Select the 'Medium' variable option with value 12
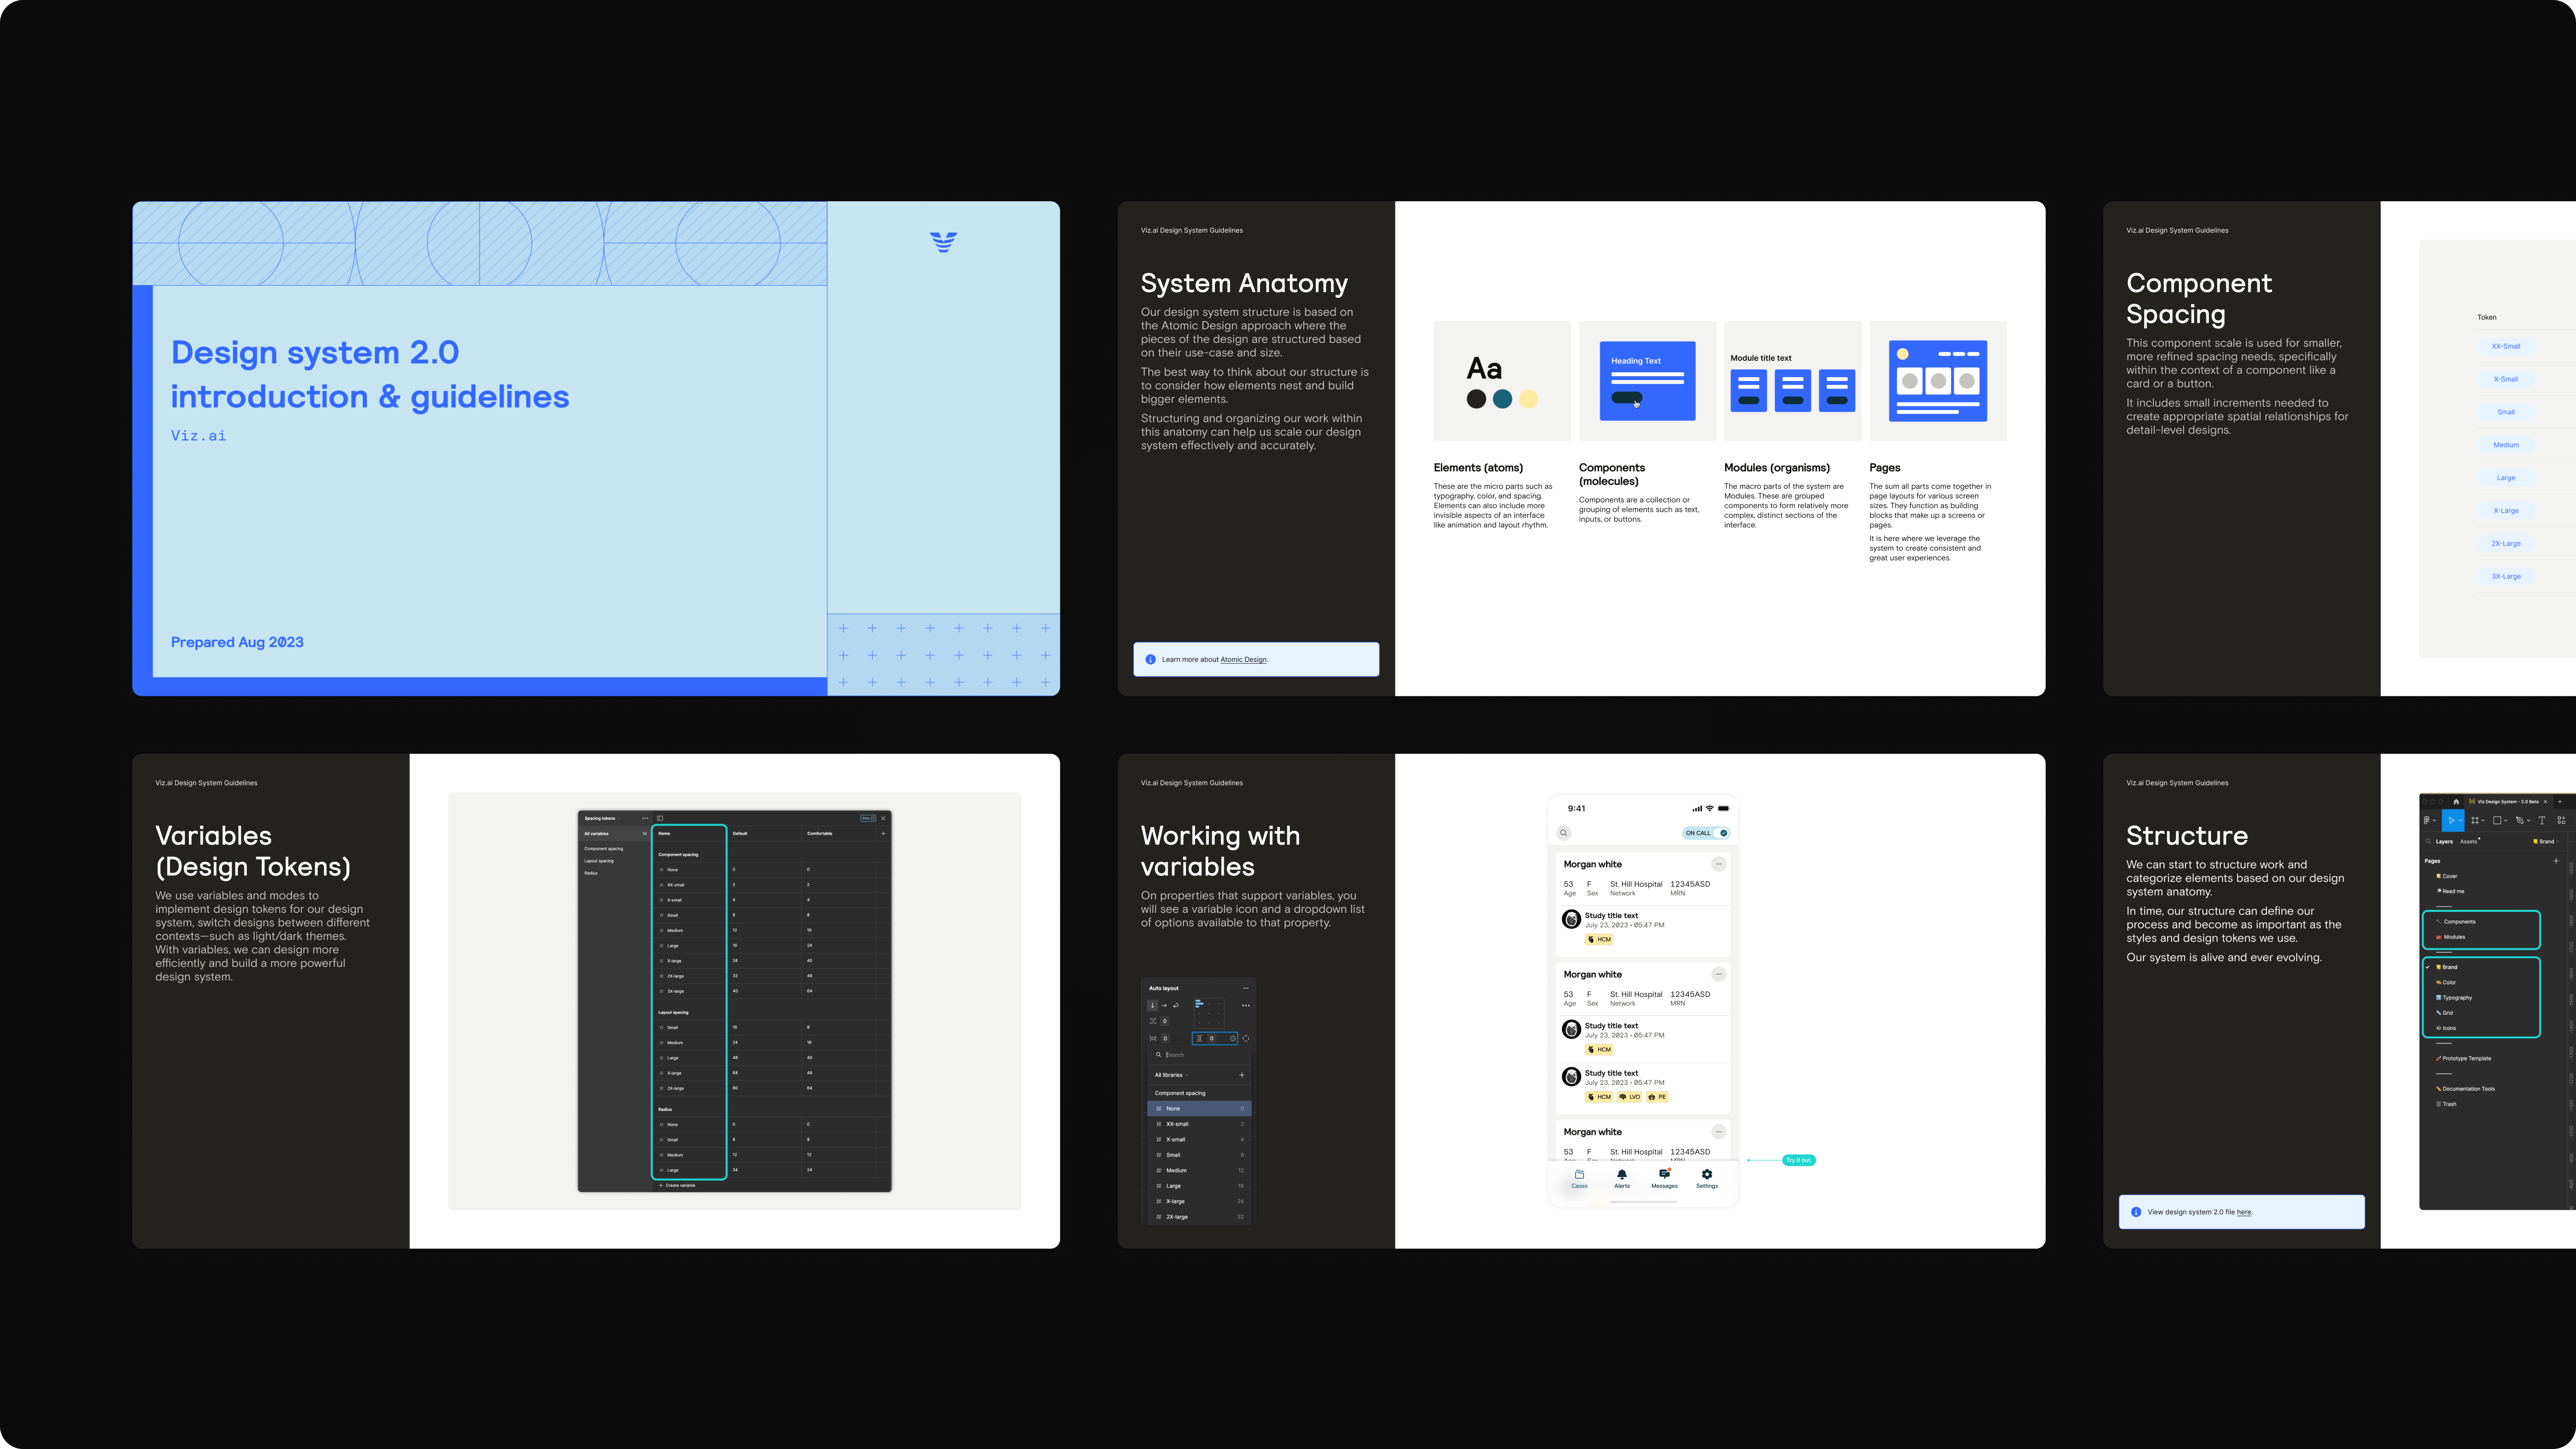The image size is (2576, 1449). click(1199, 1170)
